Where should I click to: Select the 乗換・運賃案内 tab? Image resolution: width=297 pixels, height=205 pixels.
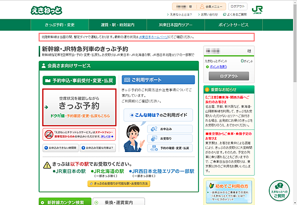coord(119,202)
